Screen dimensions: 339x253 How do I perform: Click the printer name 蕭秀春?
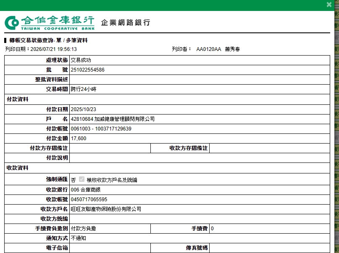coord(232,49)
